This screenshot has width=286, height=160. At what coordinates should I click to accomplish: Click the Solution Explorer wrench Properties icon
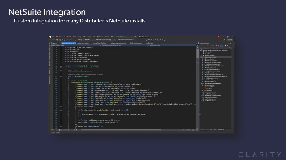coord(225,46)
